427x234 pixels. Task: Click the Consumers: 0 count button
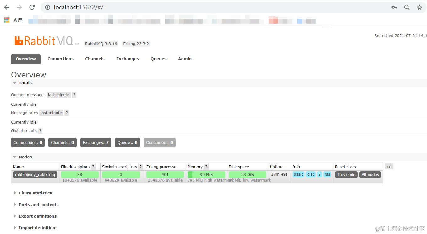pos(160,142)
